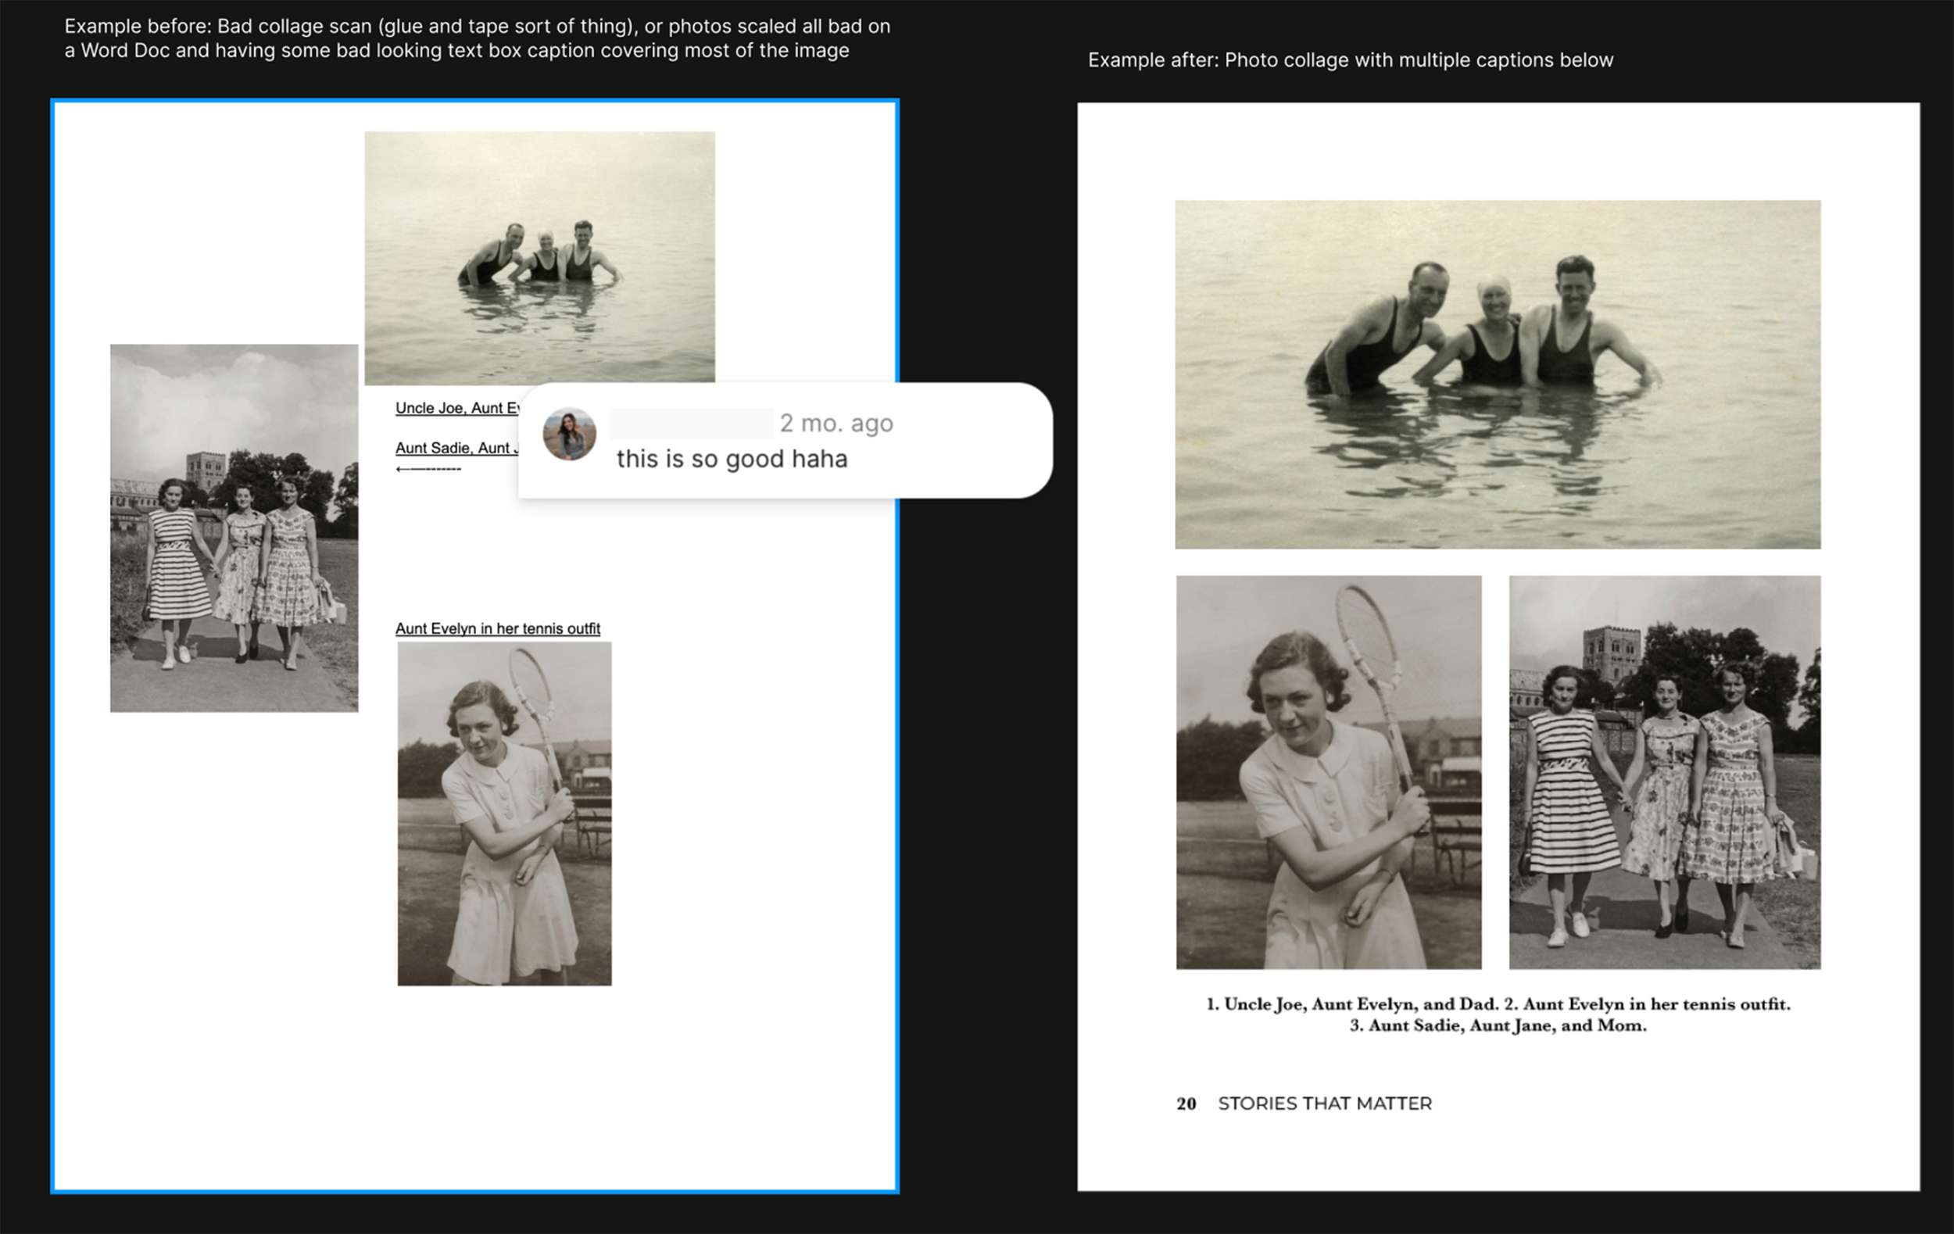Click the commenter's avatar photo
Viewport: 1954px width, 1234px height.
pyautogui.click(x=569, y=434)
